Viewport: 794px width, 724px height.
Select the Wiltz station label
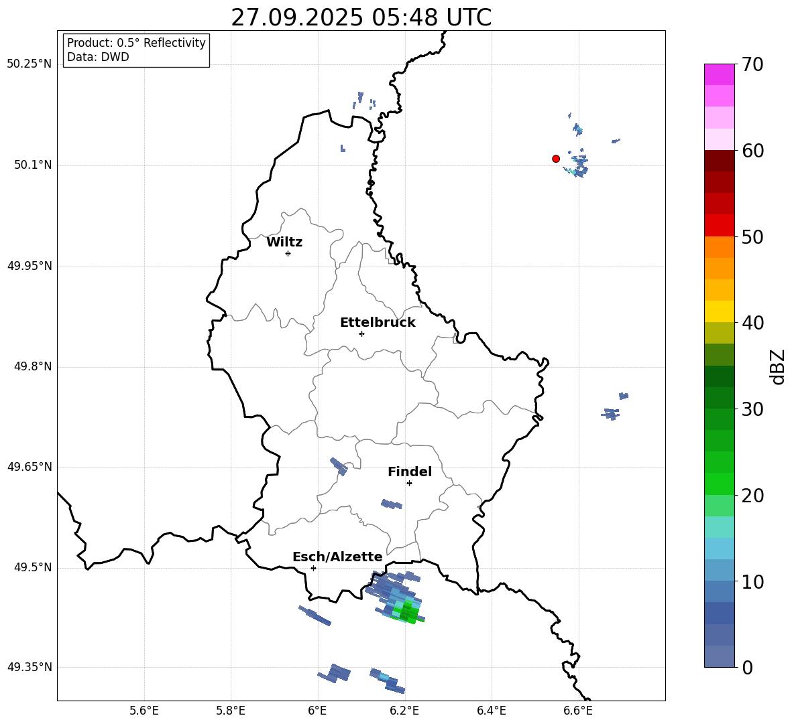[x=284, y=242]
